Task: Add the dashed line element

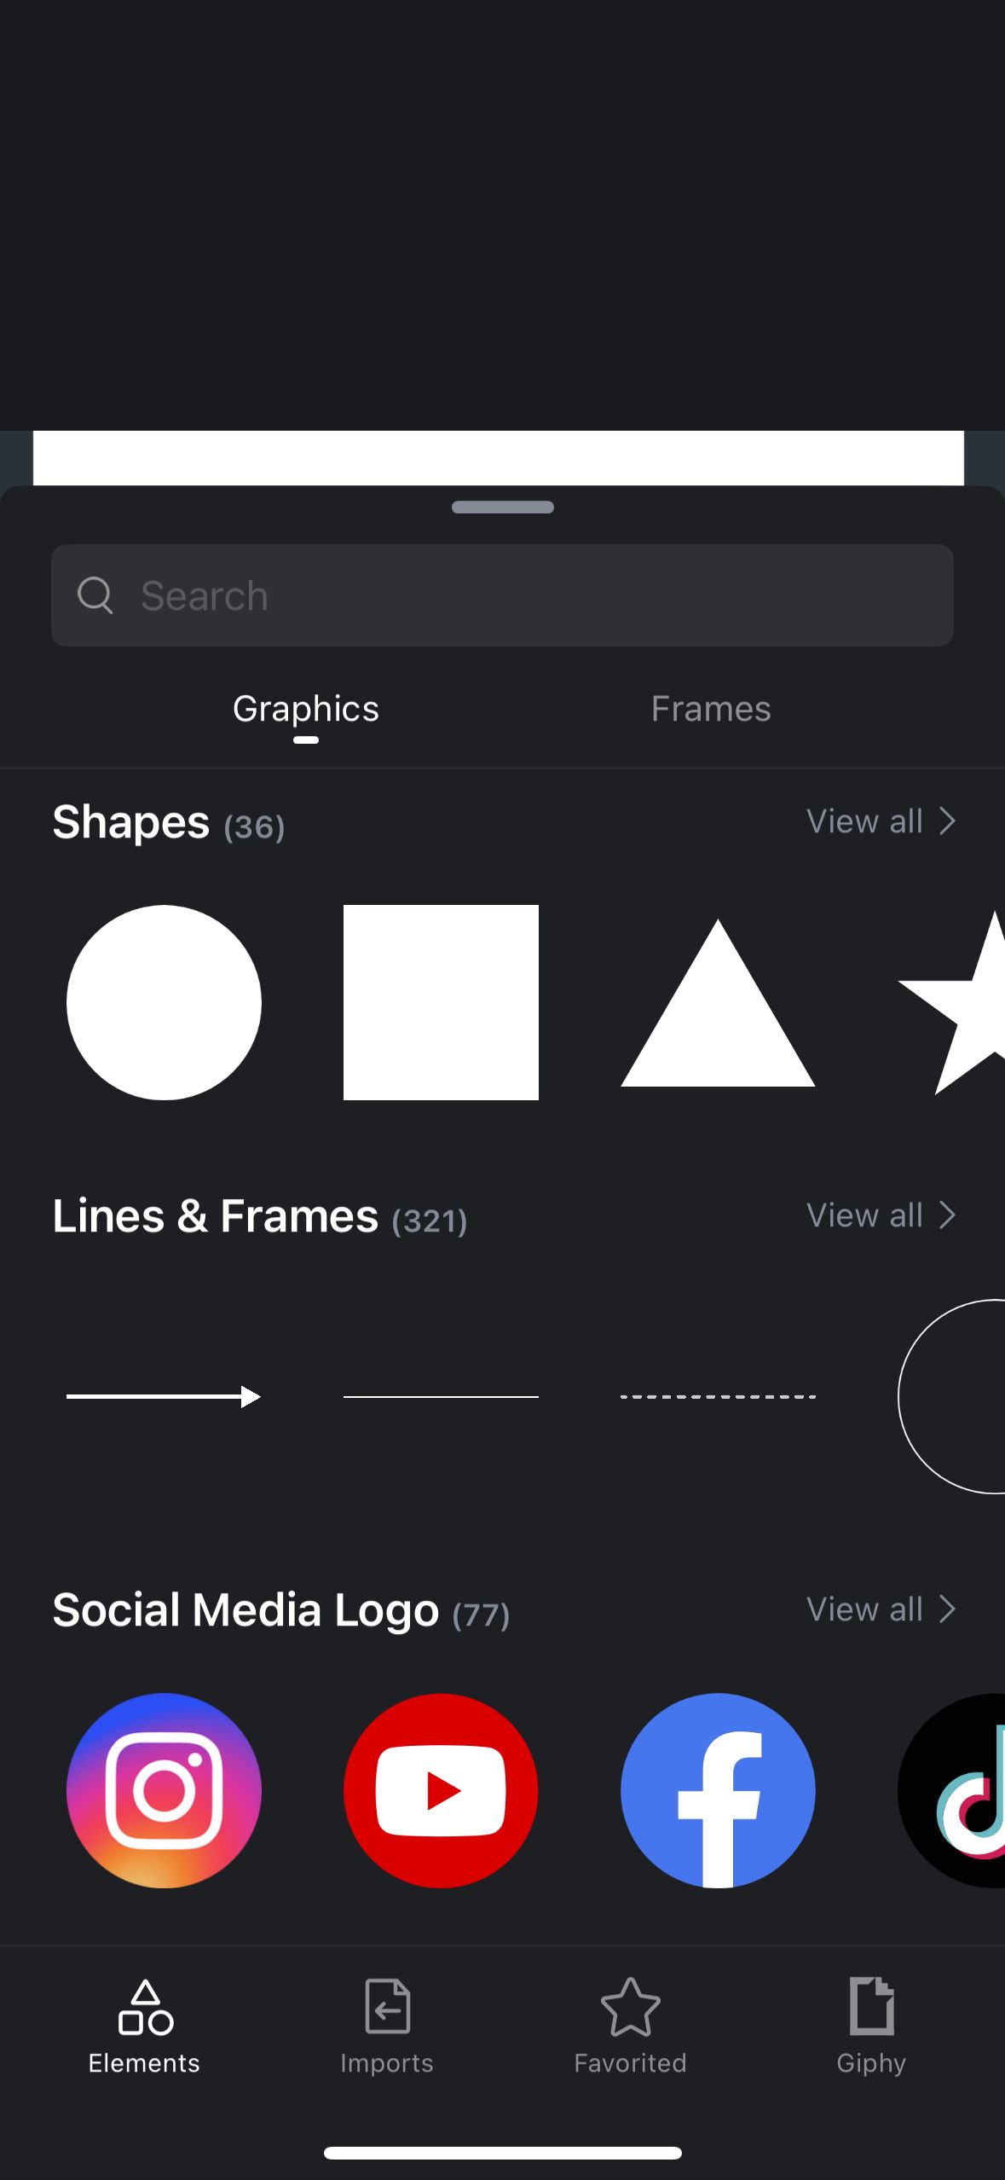Action: [718, 1396]
